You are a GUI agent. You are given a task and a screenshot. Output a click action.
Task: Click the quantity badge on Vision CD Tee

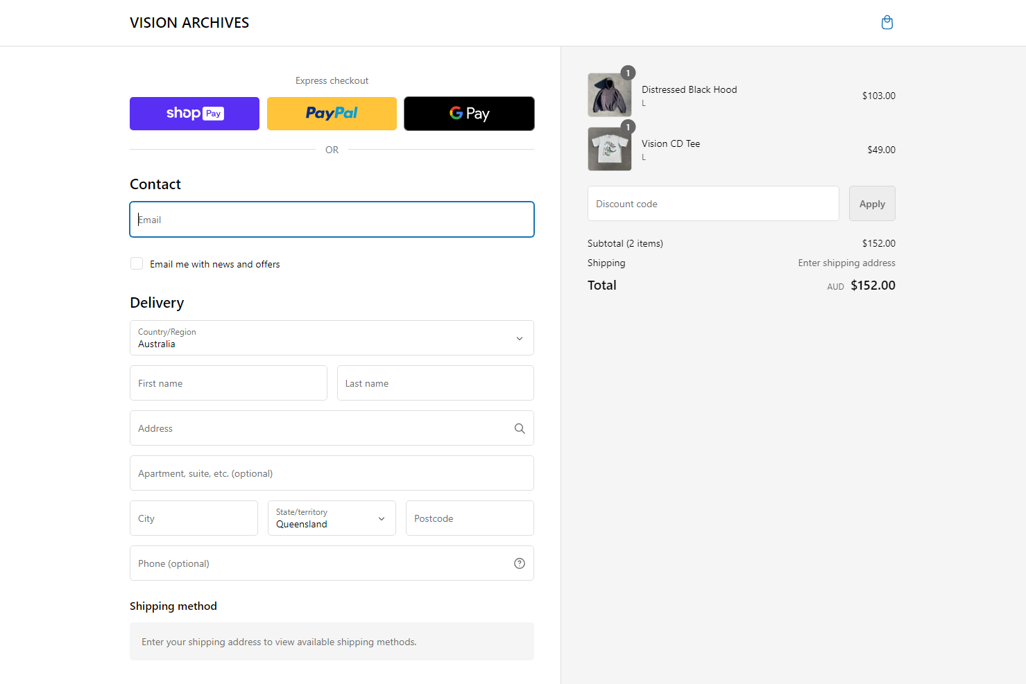(628, 127)
